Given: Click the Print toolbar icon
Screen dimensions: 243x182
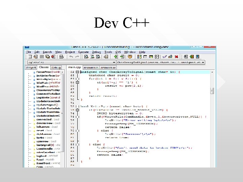Looking at the screenshot, I should pos(61,57).
